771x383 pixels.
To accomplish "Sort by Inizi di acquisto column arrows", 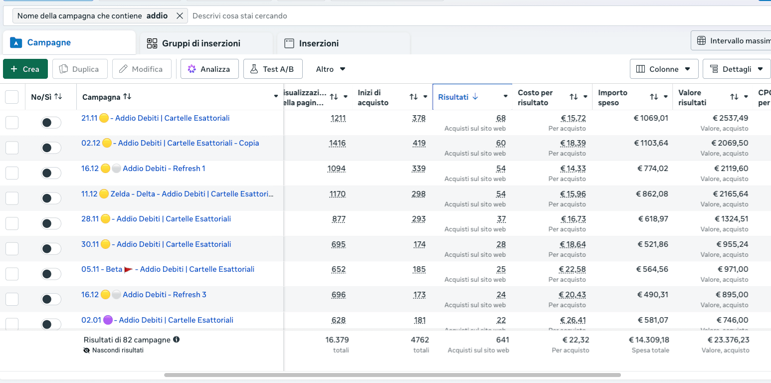I will [x=413, y=97].
